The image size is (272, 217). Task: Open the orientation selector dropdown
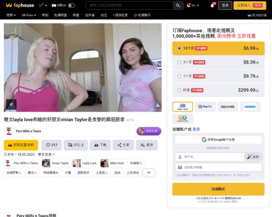pyautogui.click(x=43, y=5)
